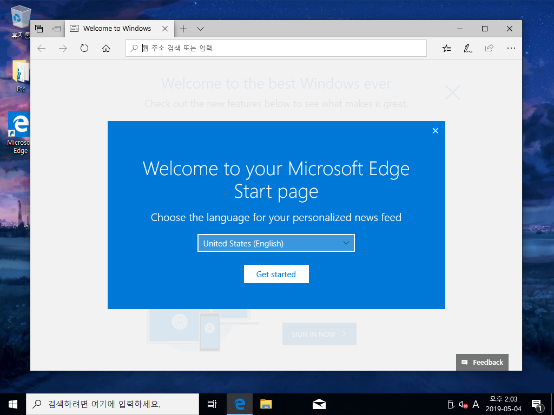
Task: Select the Microsoft Edge desktop shortcut
Action: tap(19, 132)
